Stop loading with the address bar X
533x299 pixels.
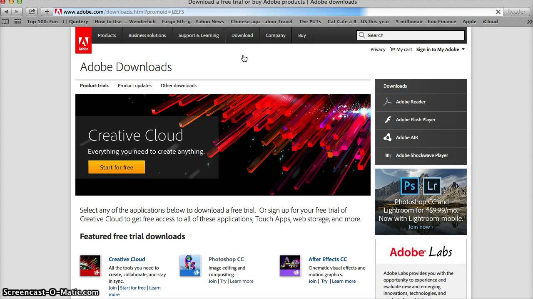tap(498, 12)
